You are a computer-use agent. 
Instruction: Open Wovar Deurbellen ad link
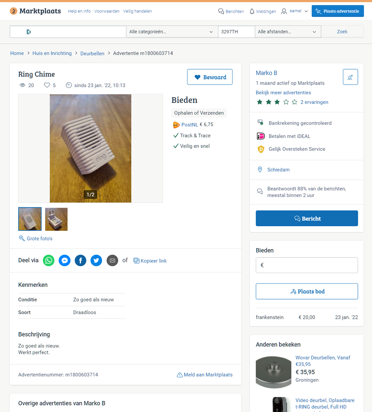pos(323,361)
